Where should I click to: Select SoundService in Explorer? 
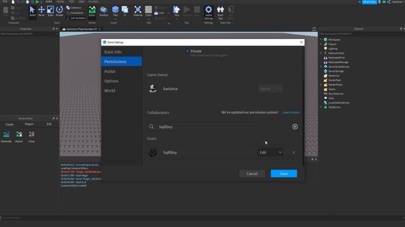pos(336,94)
